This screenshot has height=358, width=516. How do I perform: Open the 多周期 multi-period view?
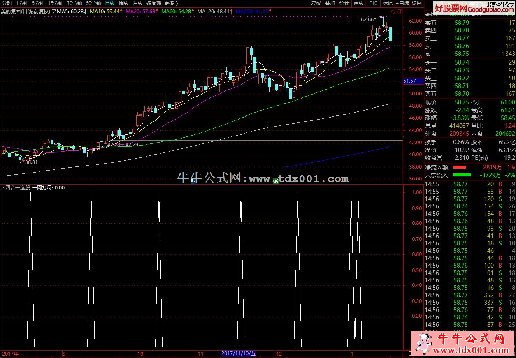click(153, 3)
